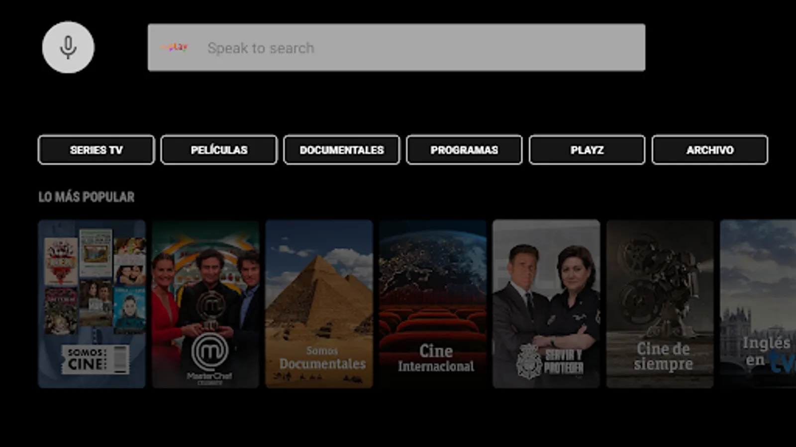This screenshot has width=796, height=447.
Task: Switch to the Playz category
Action: 587,149
